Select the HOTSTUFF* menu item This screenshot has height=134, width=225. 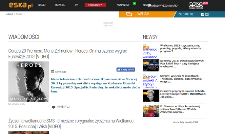tap(95, 5)
